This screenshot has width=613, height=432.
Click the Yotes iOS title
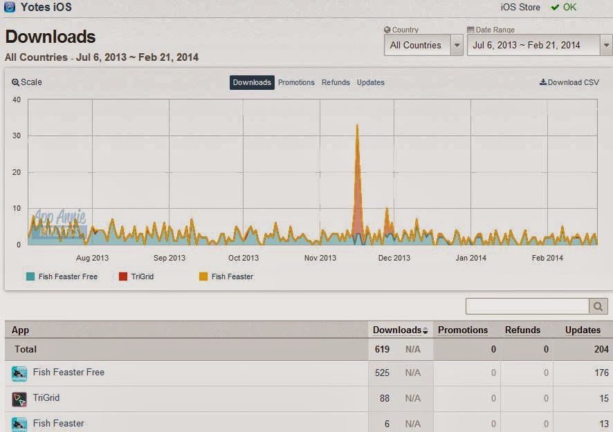pos(46,7)
